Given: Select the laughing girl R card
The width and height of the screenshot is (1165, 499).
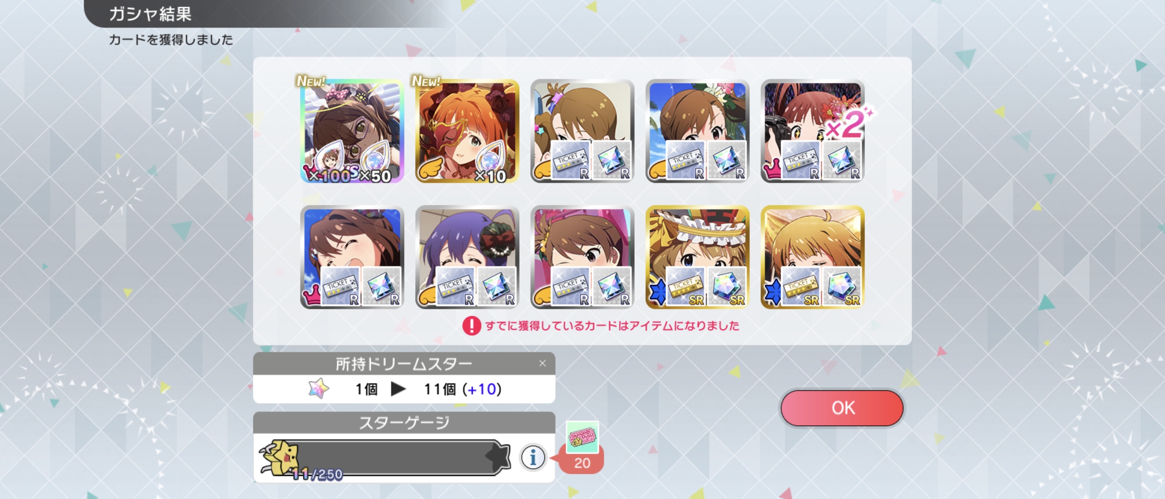Looking at the screenshot, I should click(352, 257).
